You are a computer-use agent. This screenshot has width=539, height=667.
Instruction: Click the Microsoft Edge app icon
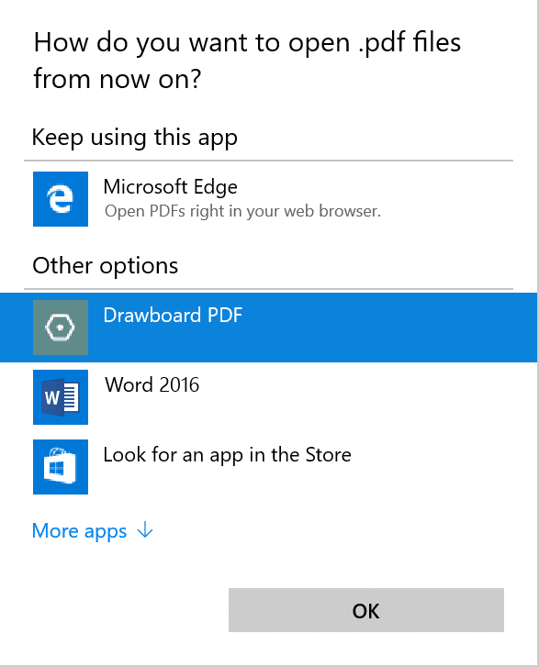point(61,199)
